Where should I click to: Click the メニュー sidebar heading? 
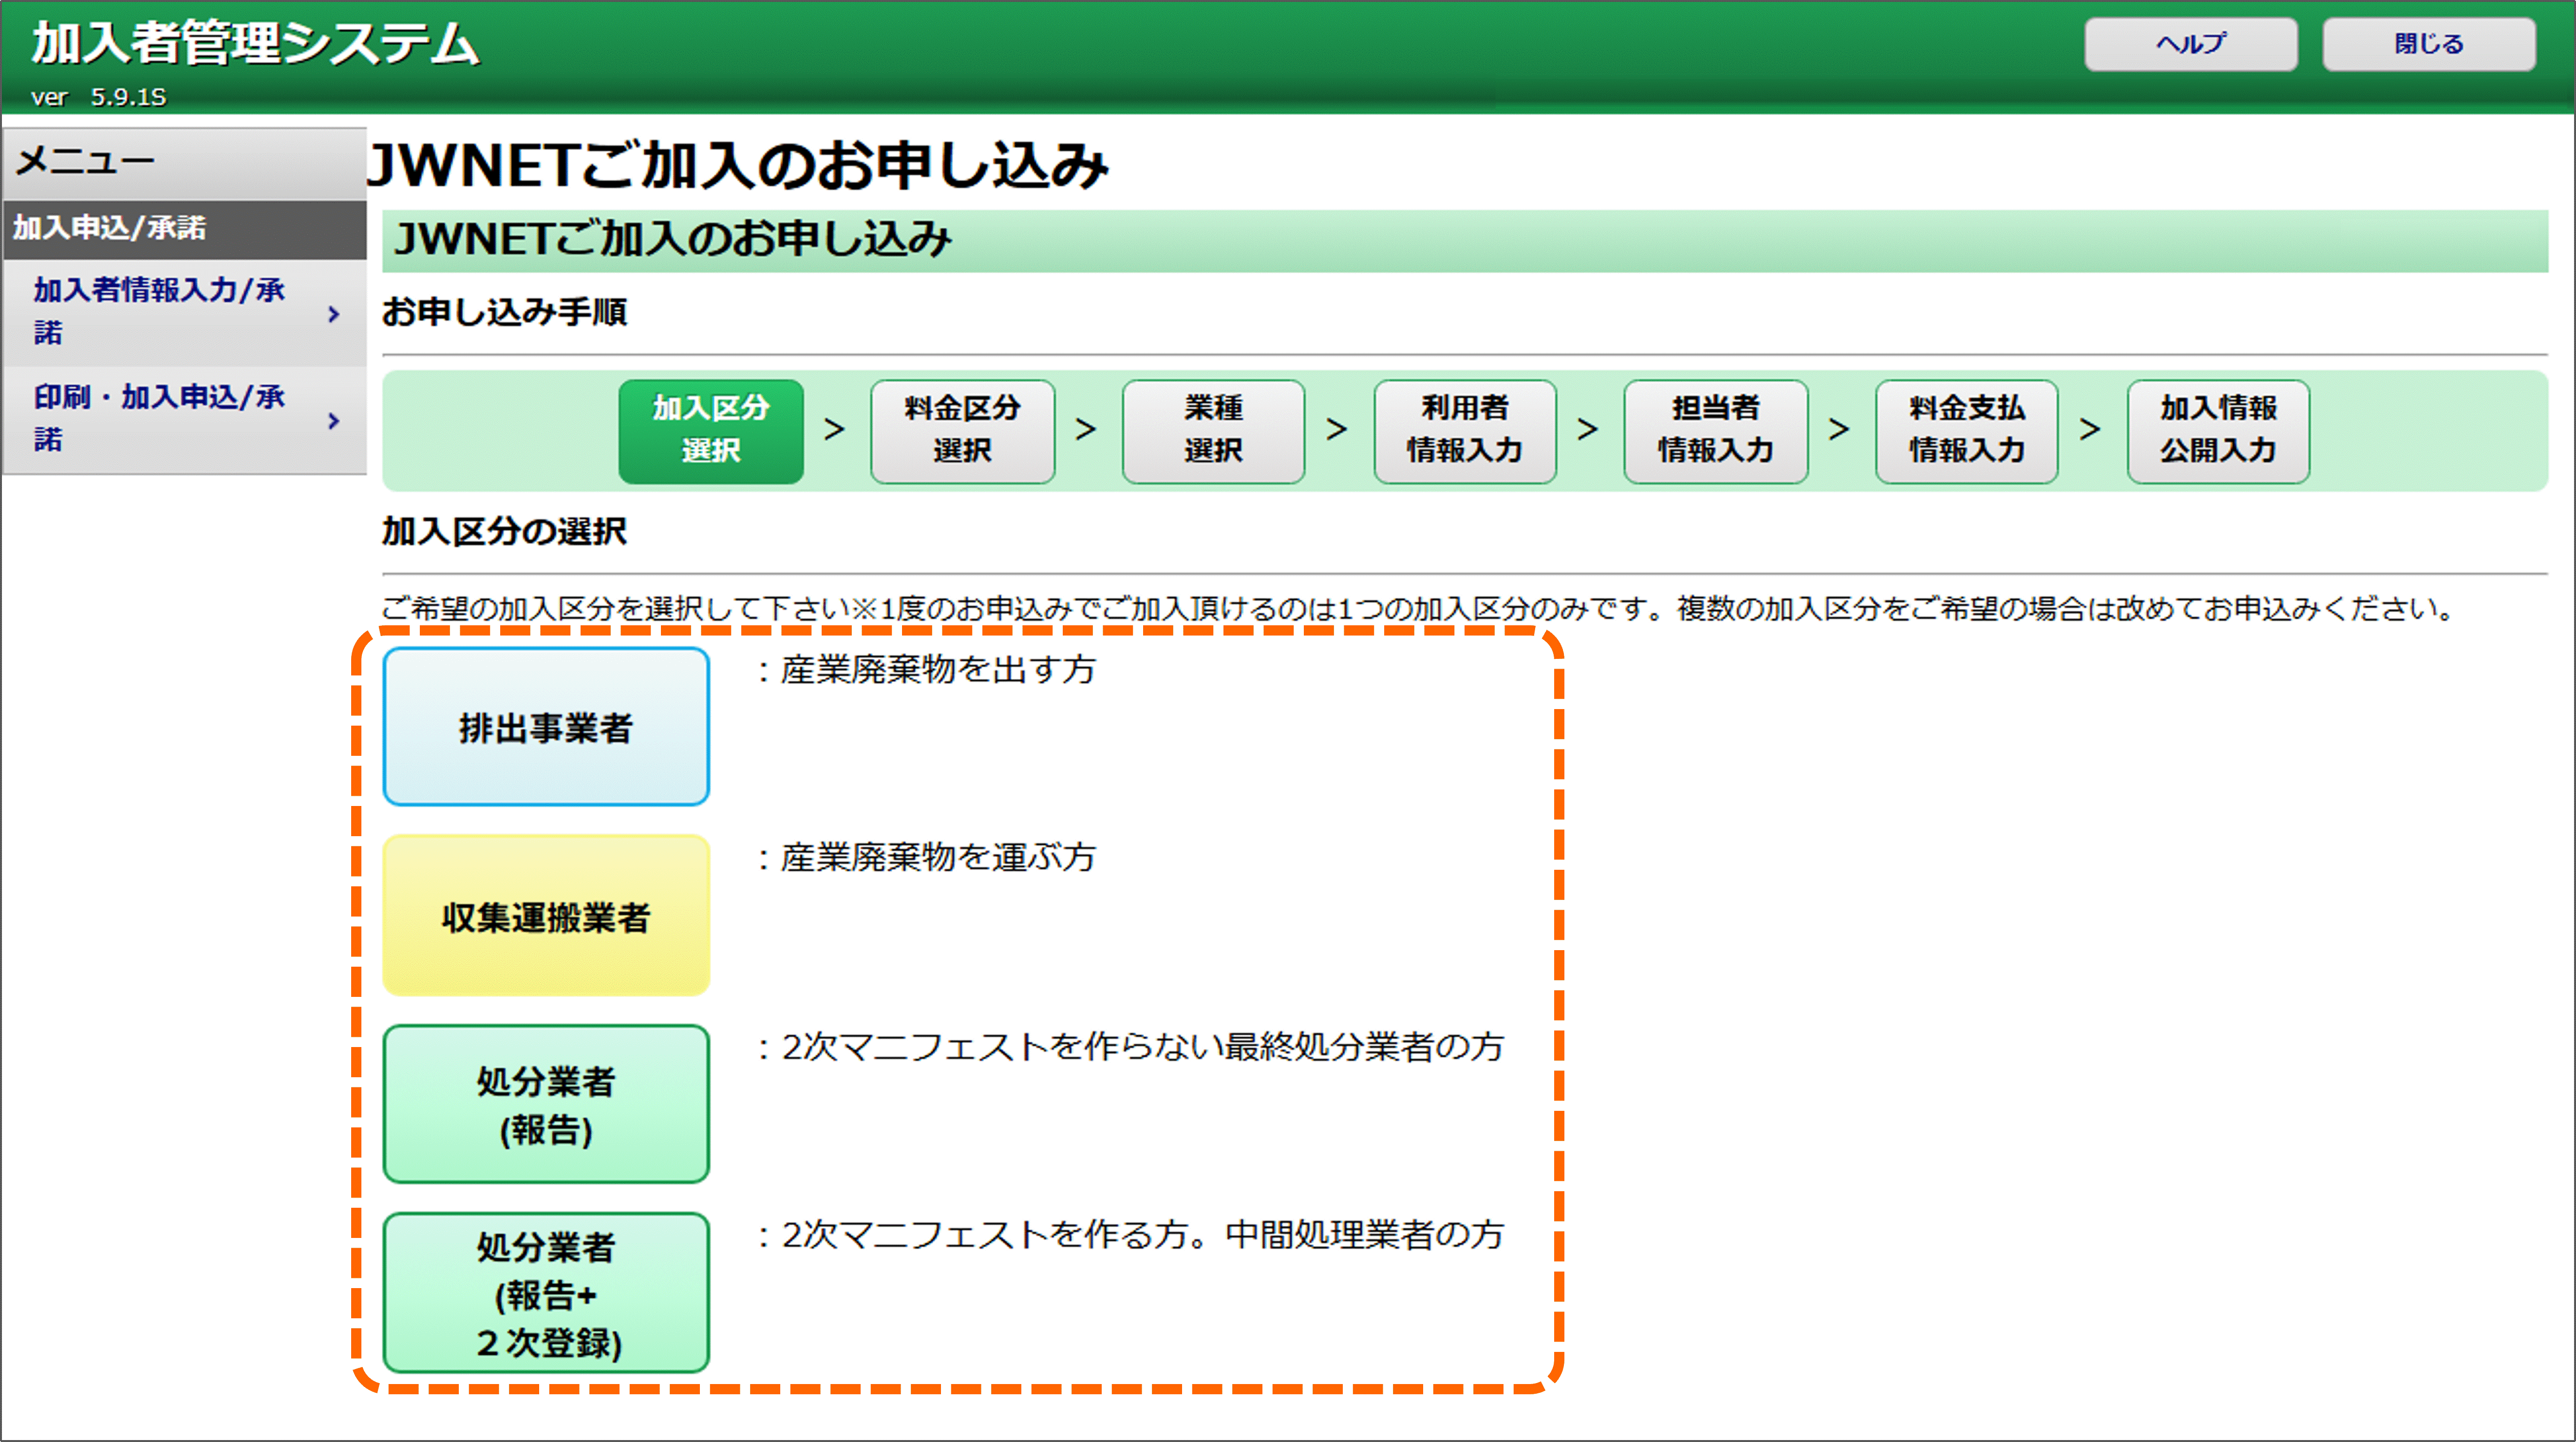[x=86, y=161]
